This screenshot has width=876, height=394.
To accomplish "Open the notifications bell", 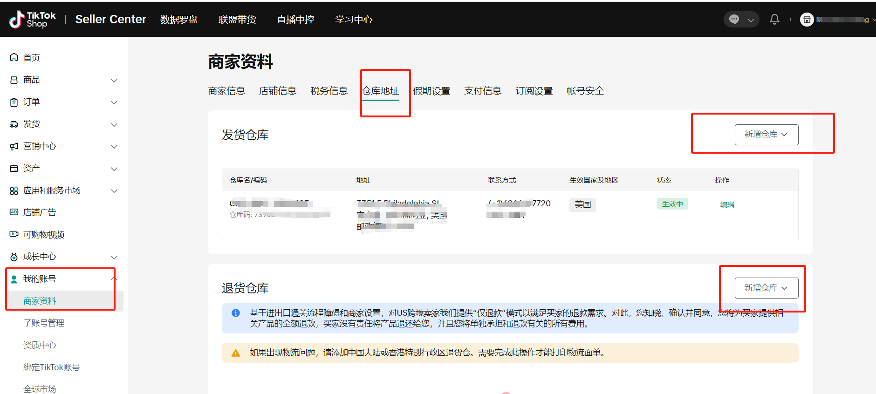I will (774, 19).
